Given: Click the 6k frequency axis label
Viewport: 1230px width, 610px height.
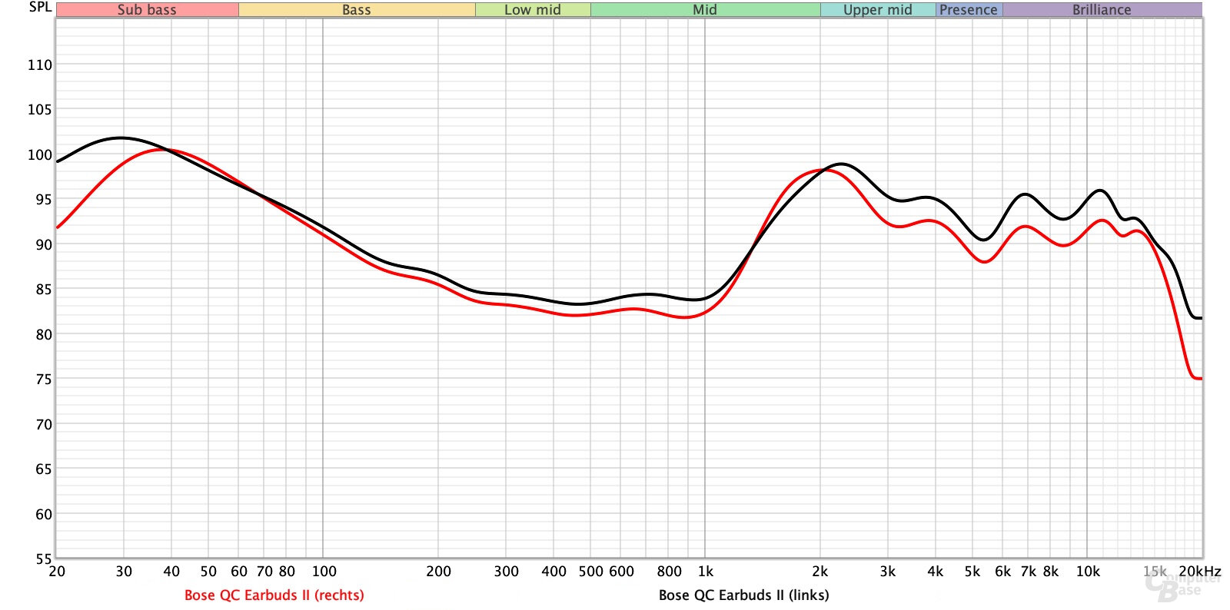Looking at the screenshot, I should pyautogui.click(x=1003, y=572).
